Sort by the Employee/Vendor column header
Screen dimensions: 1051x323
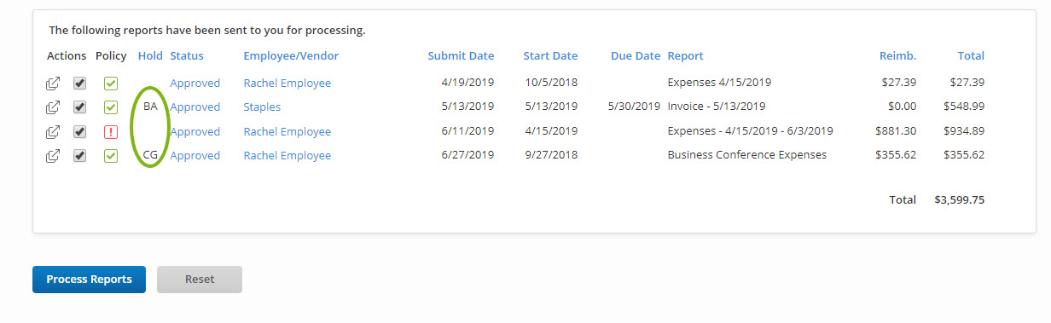click(291, 56)
